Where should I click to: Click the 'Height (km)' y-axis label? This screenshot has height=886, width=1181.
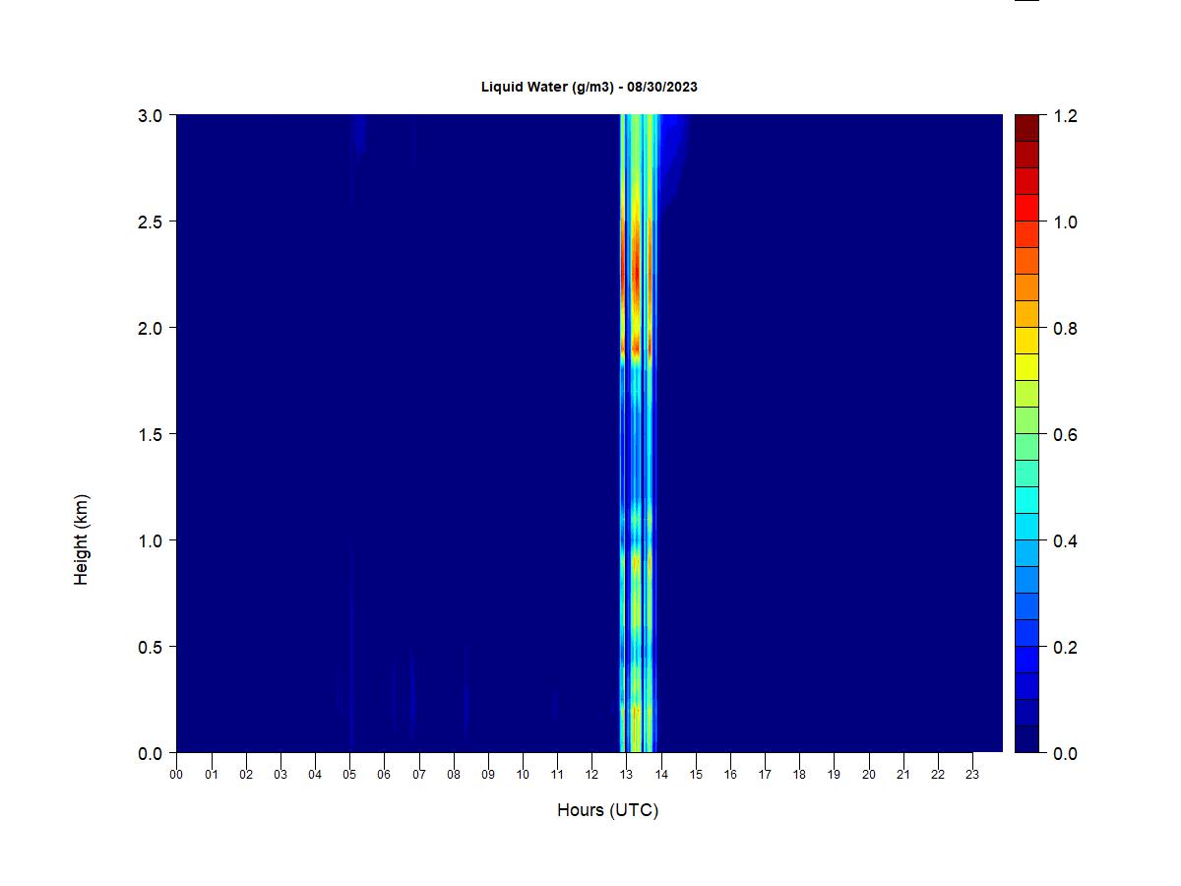81,539
